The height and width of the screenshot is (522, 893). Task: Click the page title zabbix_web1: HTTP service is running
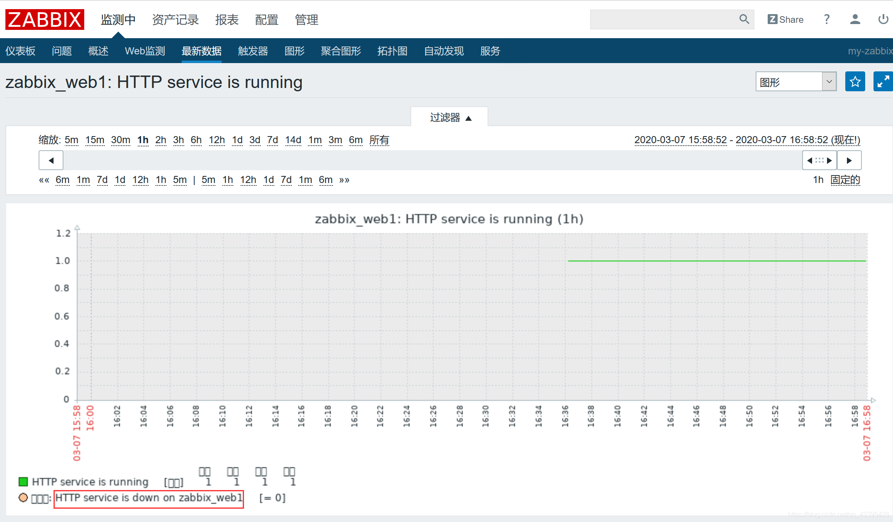tap(154, 82)
